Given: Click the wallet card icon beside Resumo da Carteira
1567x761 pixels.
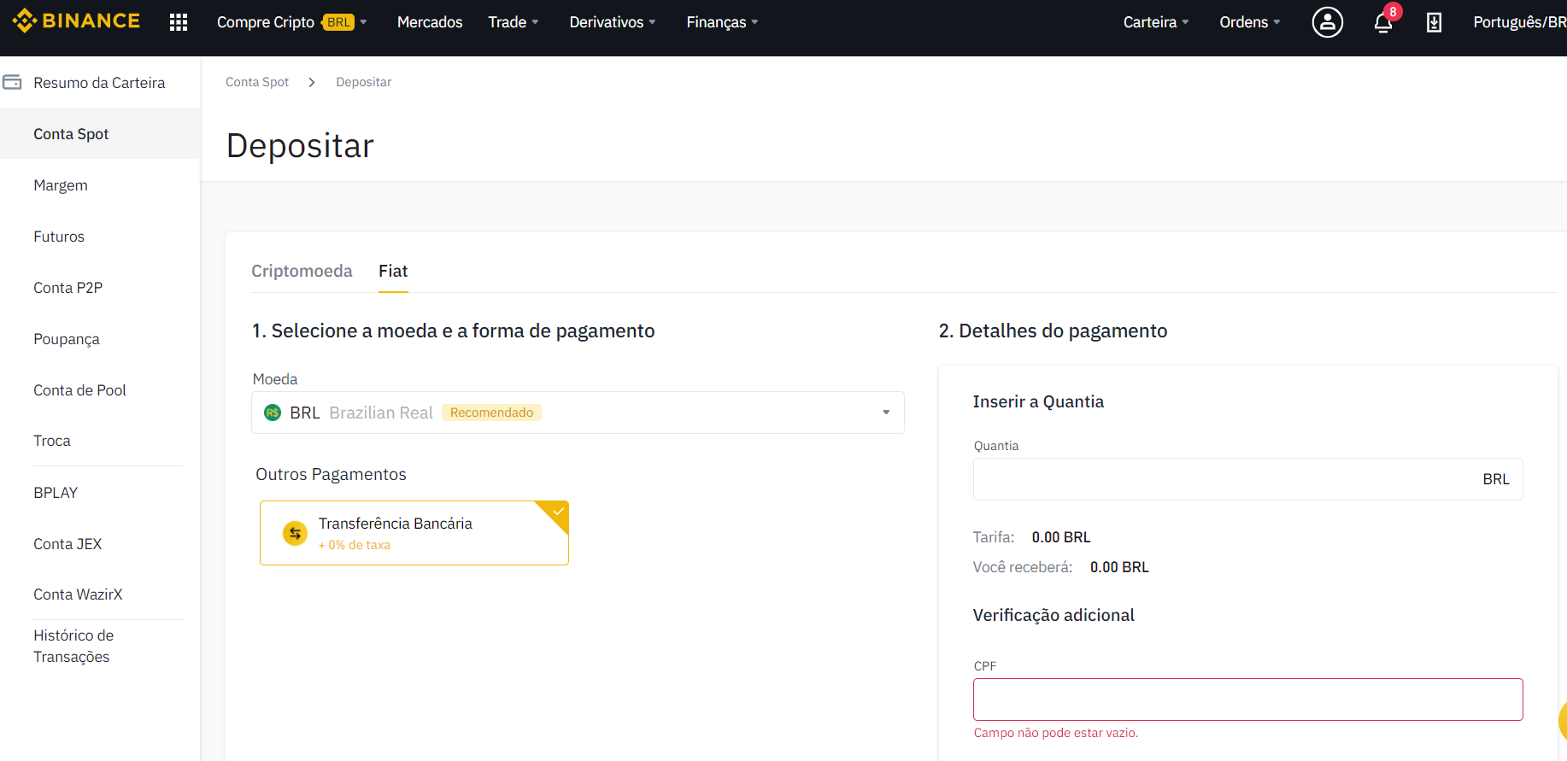Looking at the screenshot, I should point(12,82).
